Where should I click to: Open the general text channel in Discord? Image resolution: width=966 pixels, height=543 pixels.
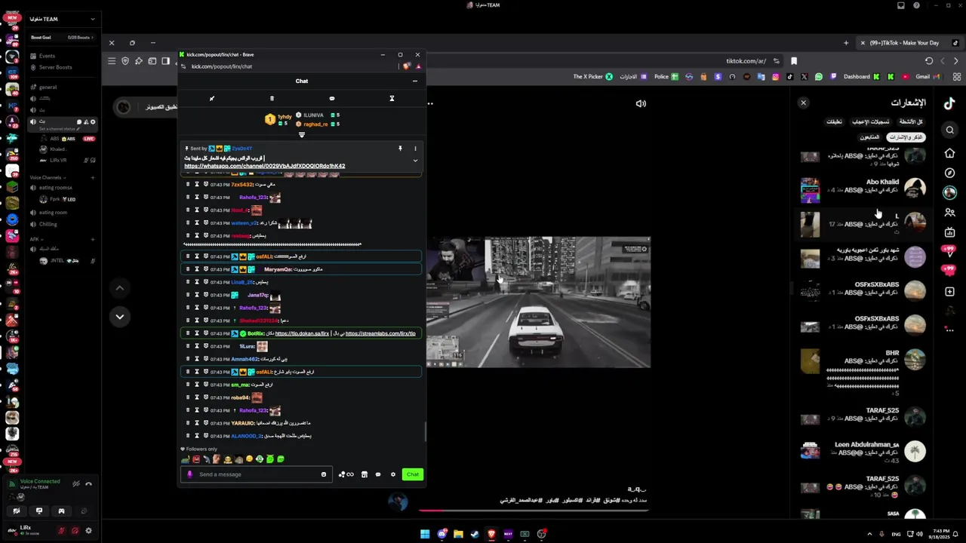tap(48, 87)
